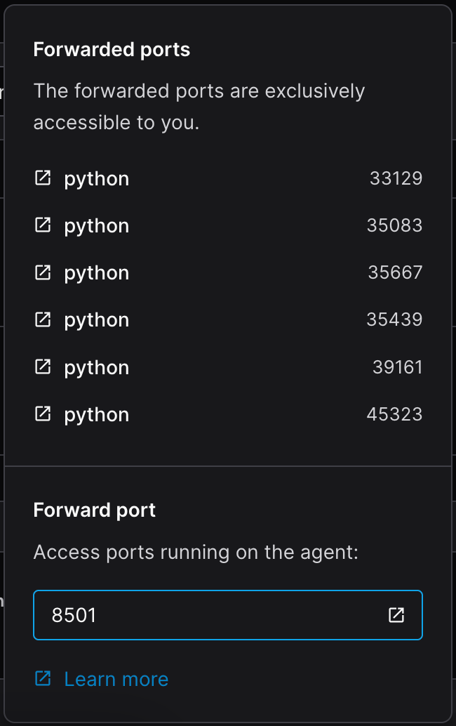The height and width of the screenshot is (726, 456).
Task: Click the external-link icon for port 35083
Action: [x=43, y=225]
